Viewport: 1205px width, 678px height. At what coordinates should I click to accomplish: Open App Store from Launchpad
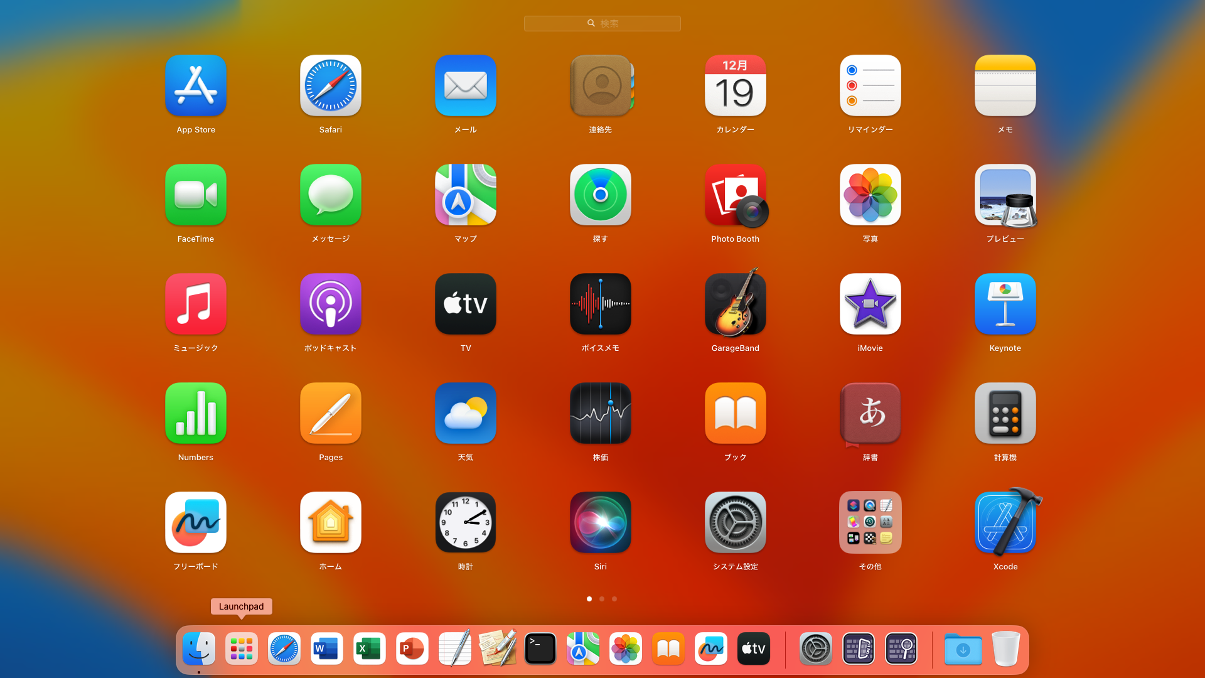(x=196, y=85)
